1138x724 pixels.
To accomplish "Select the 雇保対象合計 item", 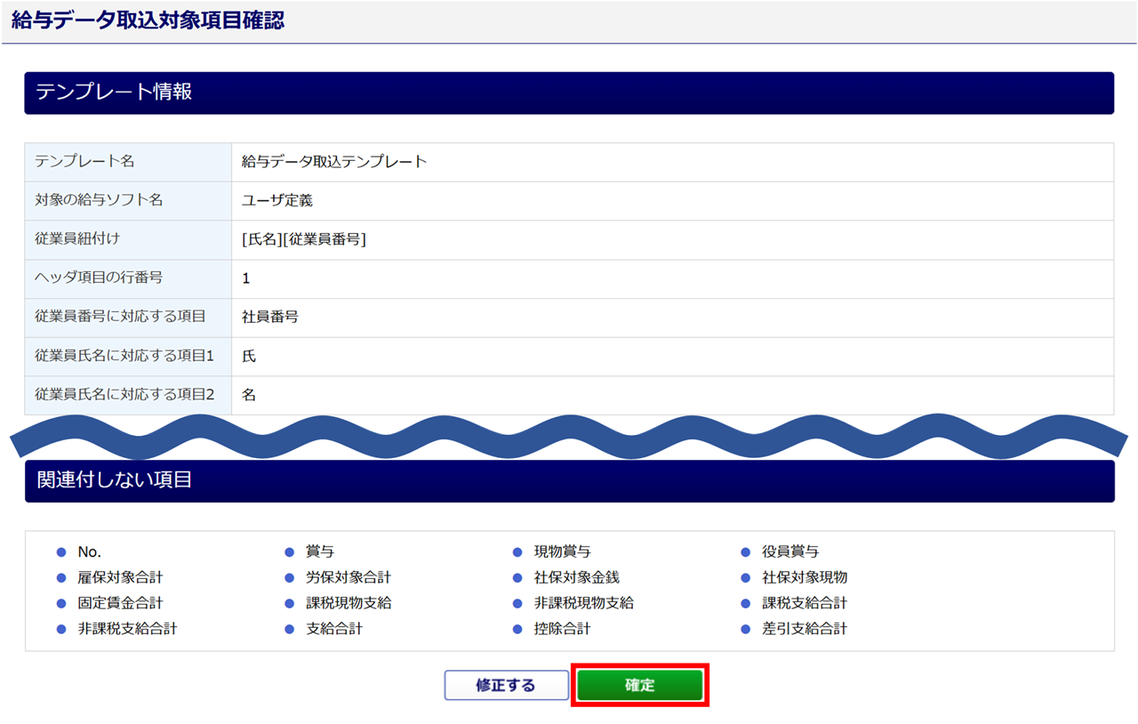I will [x=120, y=577].
